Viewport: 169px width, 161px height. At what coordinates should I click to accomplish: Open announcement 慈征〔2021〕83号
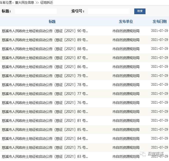pos(45,157)
